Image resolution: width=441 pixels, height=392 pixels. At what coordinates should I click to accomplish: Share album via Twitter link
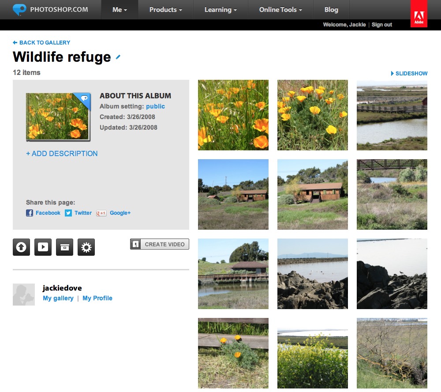pos(83,213)
